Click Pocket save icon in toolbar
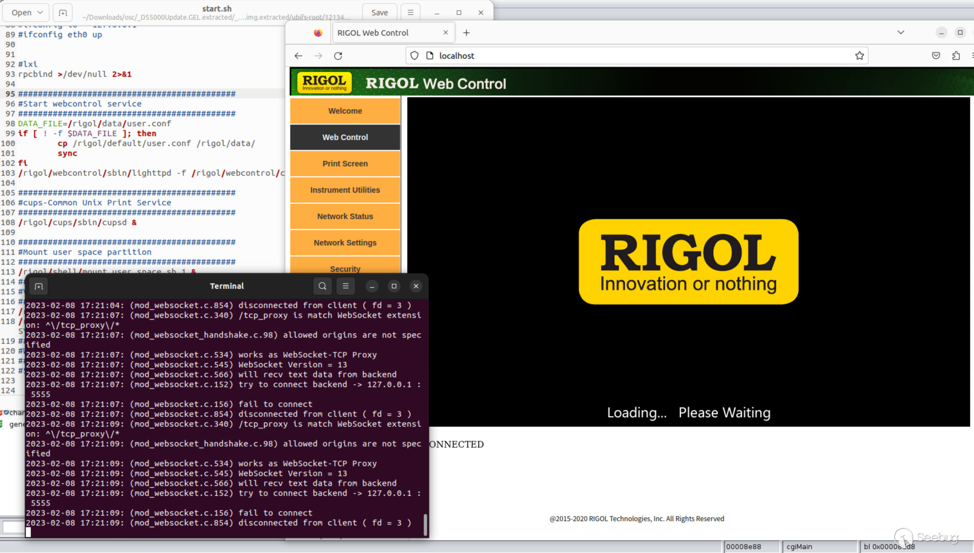Image resolution: width=974 pixels, height=553 pixels. pyautogui.click(x=936, y=55)
